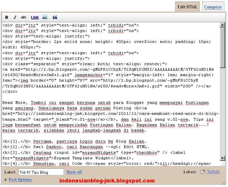
Task: Click the line '<div style="text-align: justify;">' at top
Action: [46, 36]
